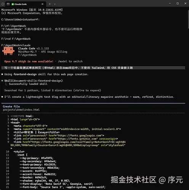Click the vertical scrollbar thumb

188,19
